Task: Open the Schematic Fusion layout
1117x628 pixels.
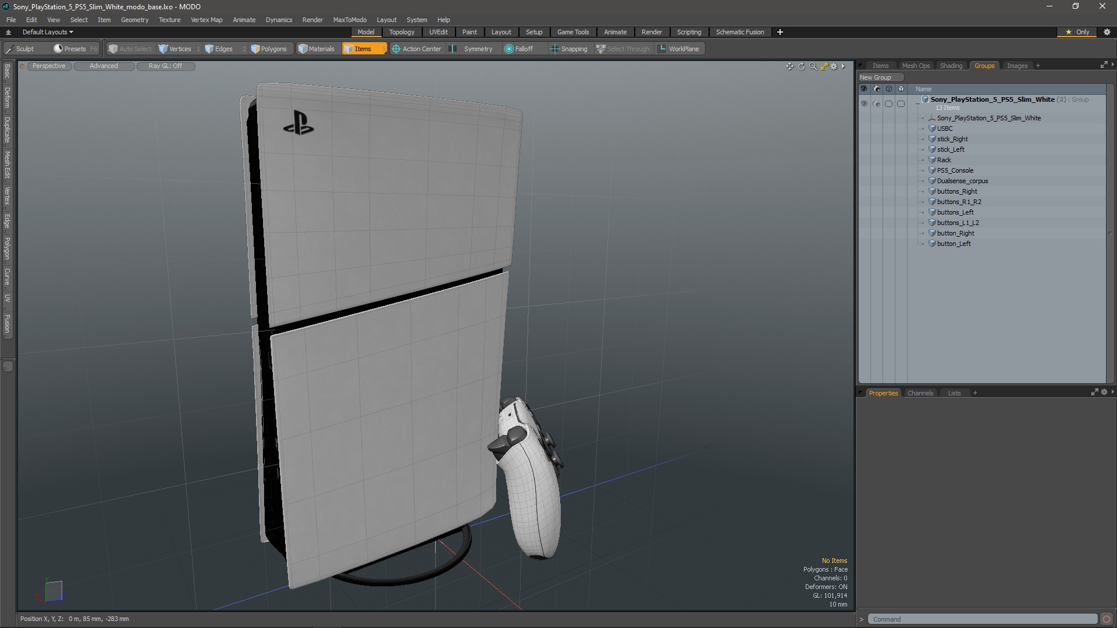Action: (740, 32)
